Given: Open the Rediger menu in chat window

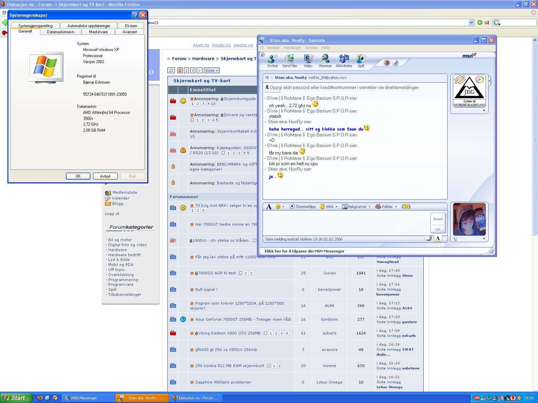Looking at the screenshot, I should click(273, 48).
